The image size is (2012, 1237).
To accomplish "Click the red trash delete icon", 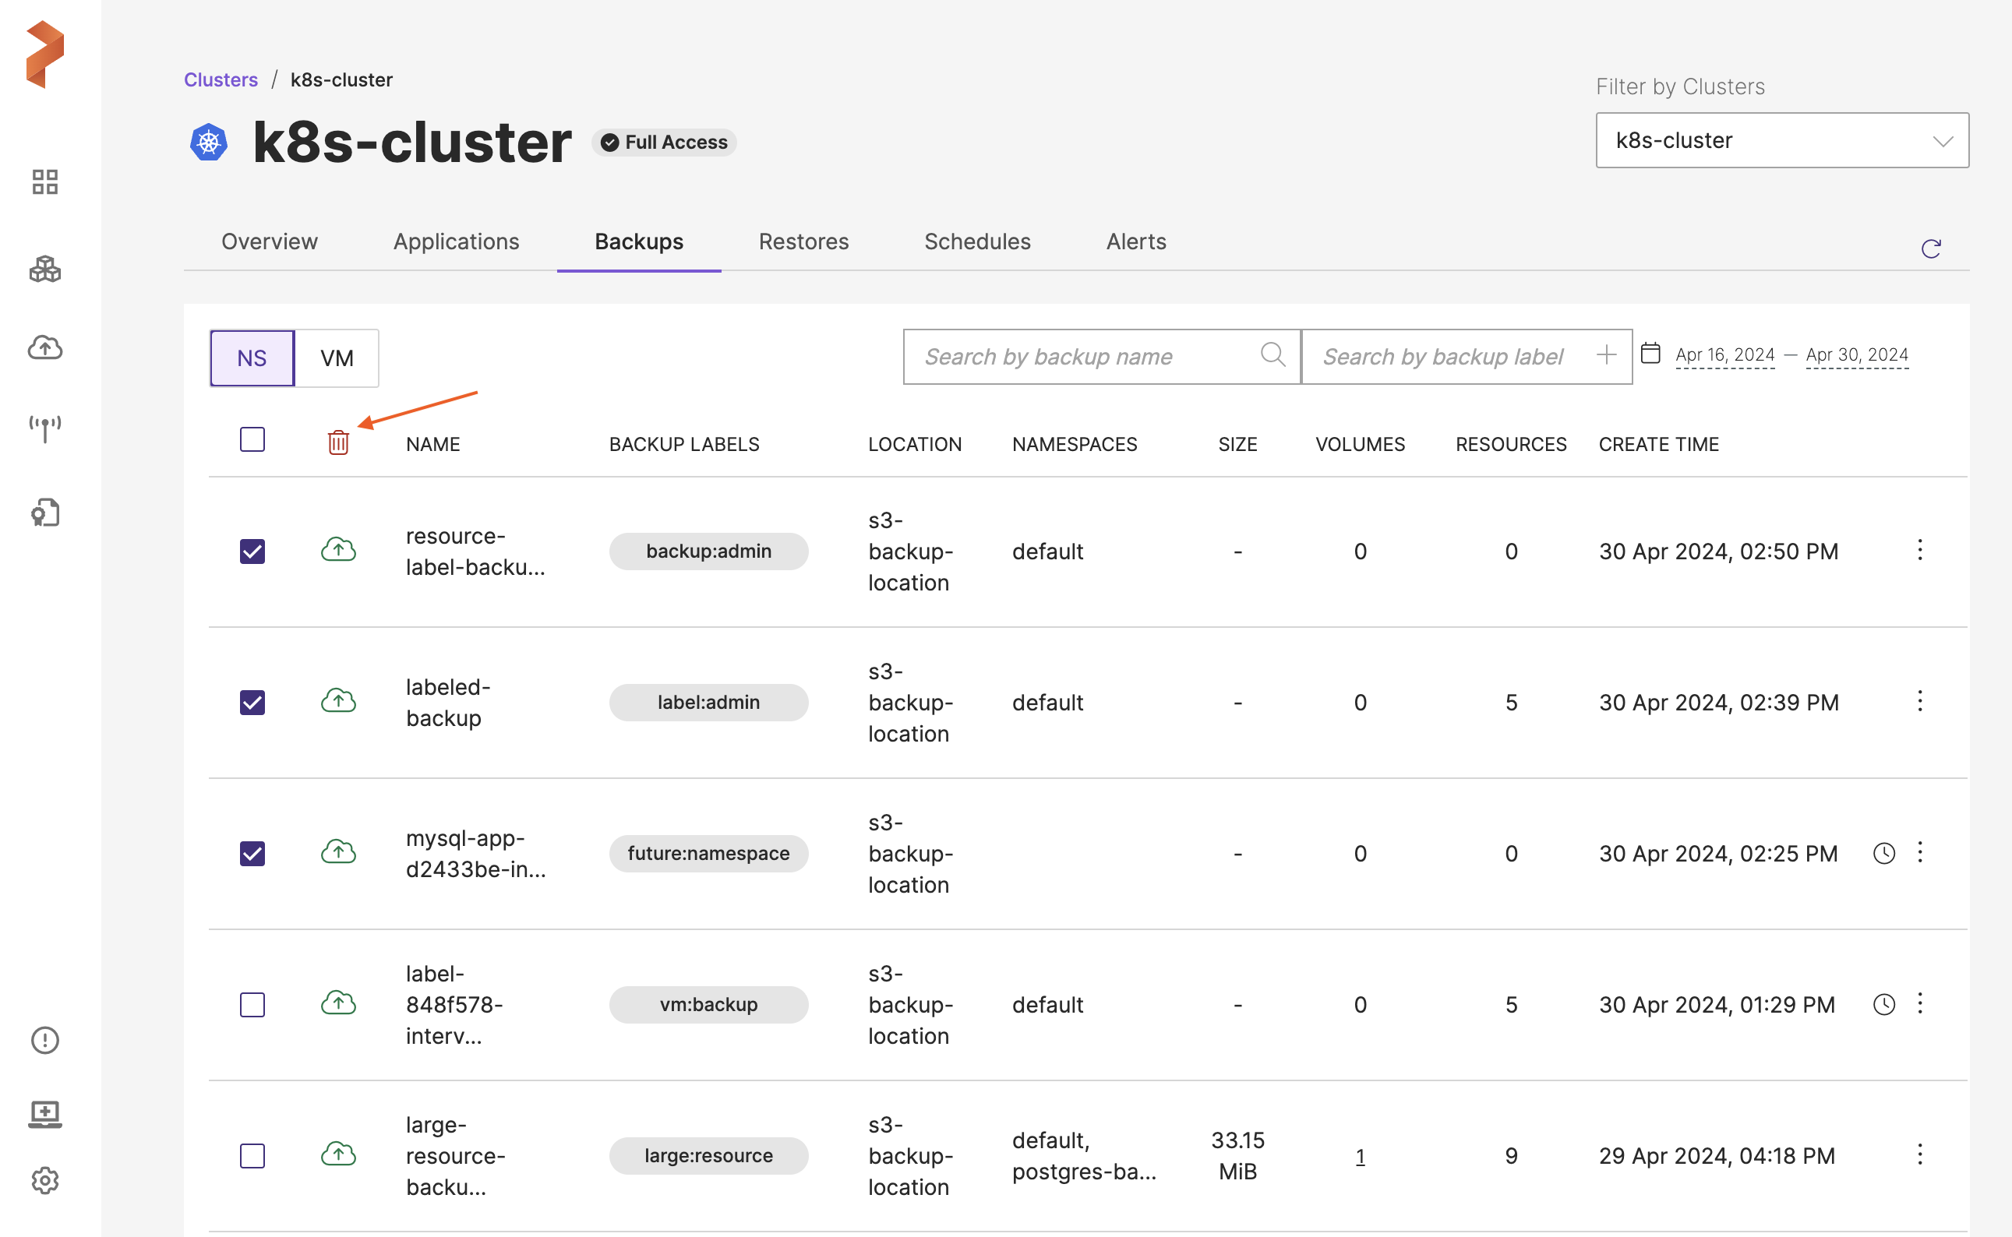I will pos(338,442).
